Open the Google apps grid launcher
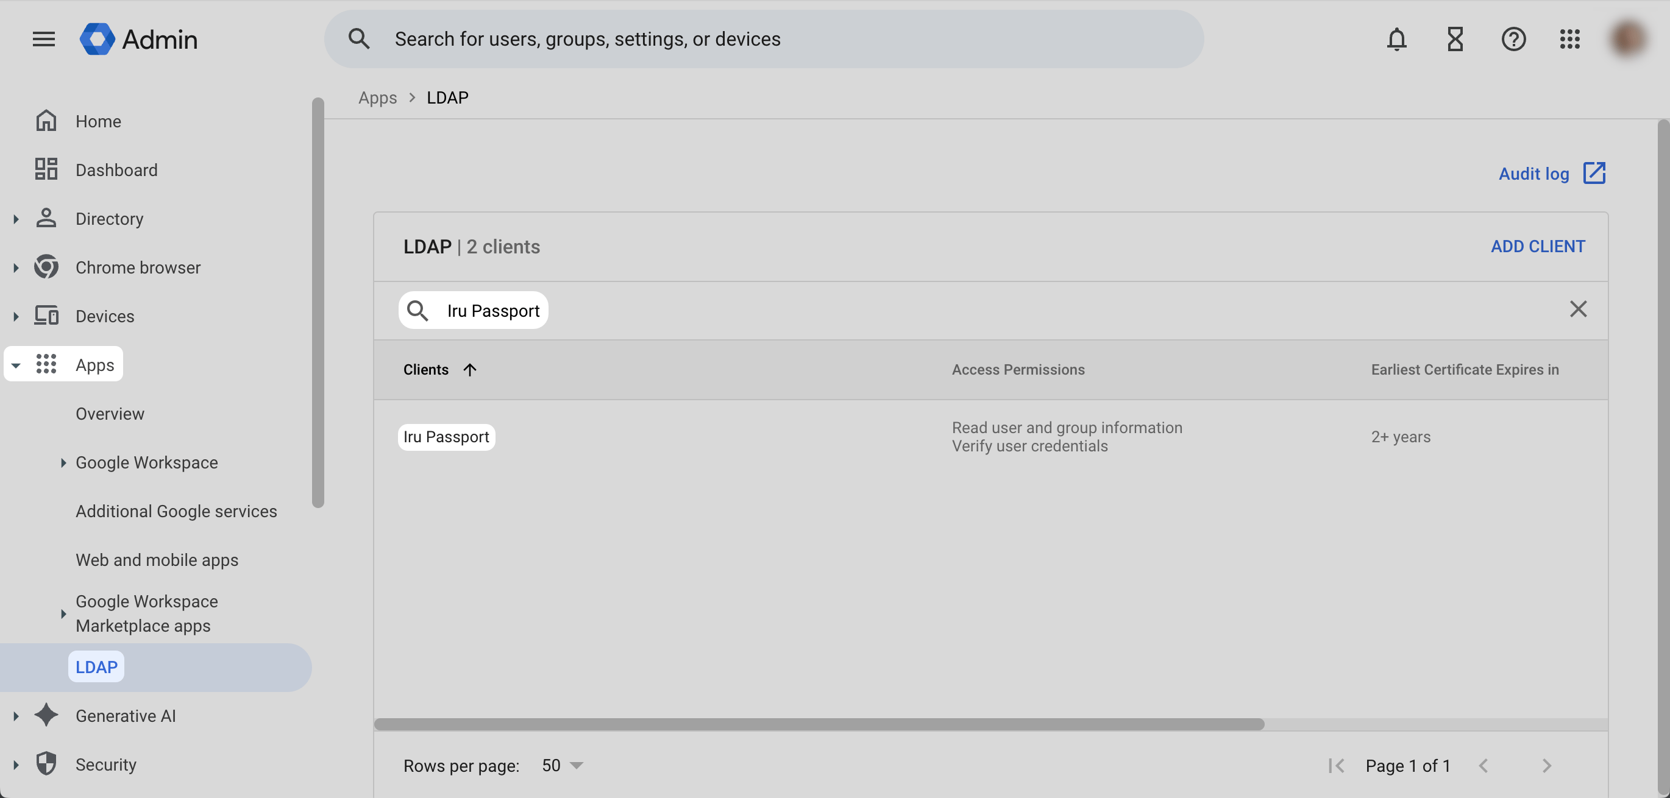The height and width of the screenshot is (798, 1670). [x=1569, y=39]
